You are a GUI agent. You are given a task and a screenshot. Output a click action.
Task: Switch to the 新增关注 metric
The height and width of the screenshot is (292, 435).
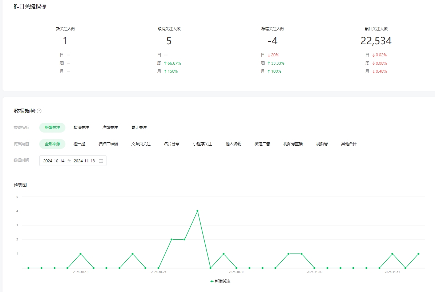coord(52,127)
